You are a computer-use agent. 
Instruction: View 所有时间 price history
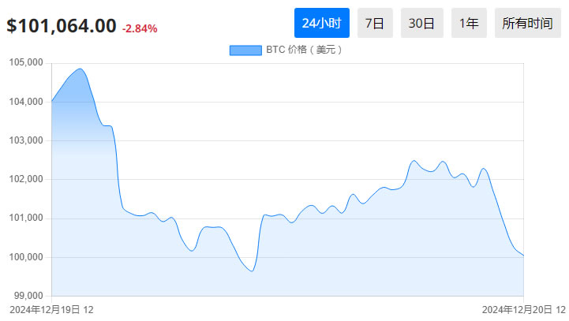pyautogui.click(x=528, y=23)
